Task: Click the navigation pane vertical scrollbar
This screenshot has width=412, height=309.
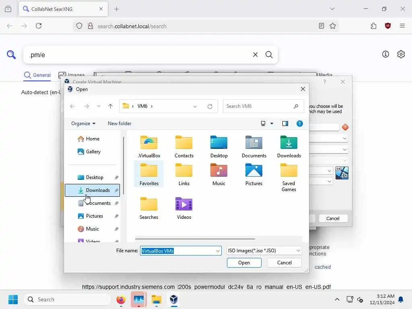Action: [123, 165]
